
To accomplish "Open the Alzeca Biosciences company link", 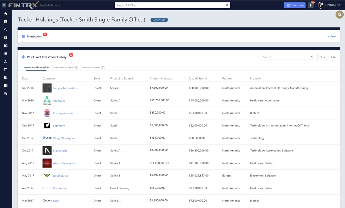I will pyautogui.click(x=65, y=163).
